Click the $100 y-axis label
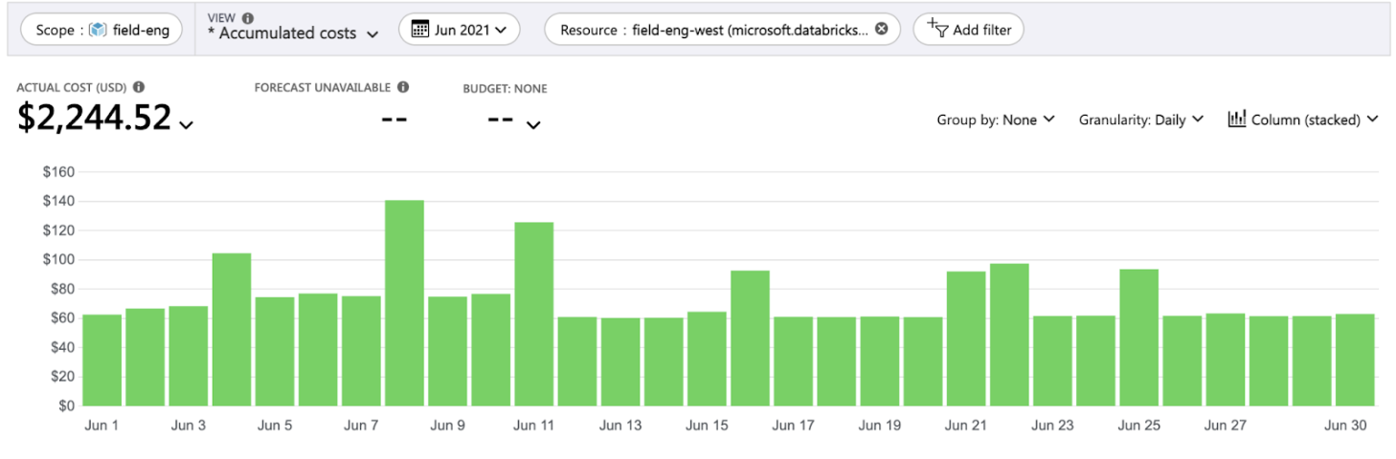1396x459 pixels. click(x=58, y=259)
